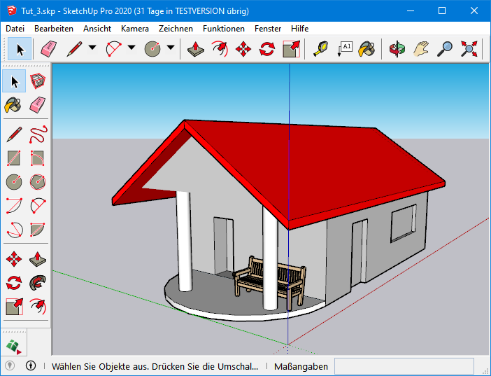Image resolution: width=491 pixels, height=376 pixels.
Task: Activate the Follow Me tool
Action: click(38, 282)
